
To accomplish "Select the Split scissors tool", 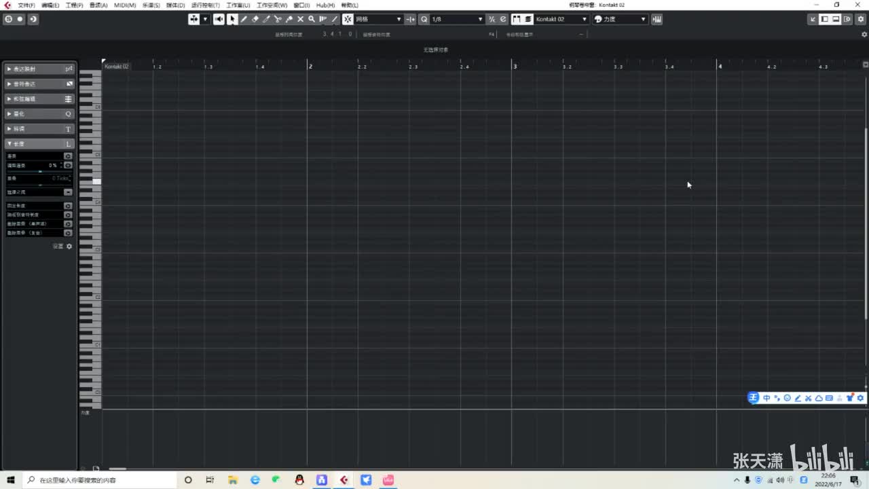I will click(x=277, y=19).
